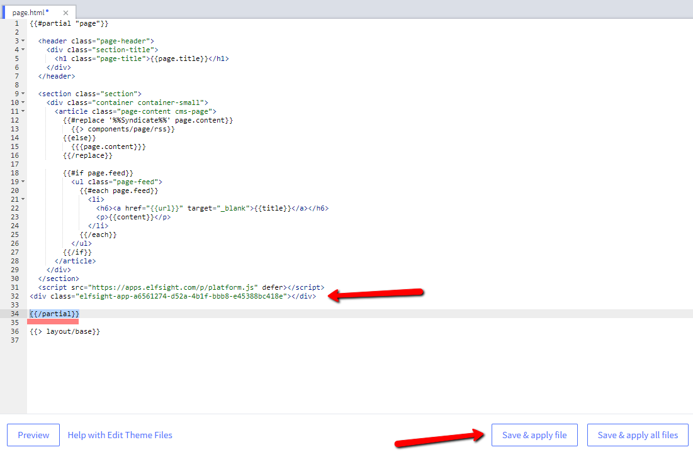Click the {{/if}} line
The width and height of the screenshot is (693, 457).
click(77, 252)
